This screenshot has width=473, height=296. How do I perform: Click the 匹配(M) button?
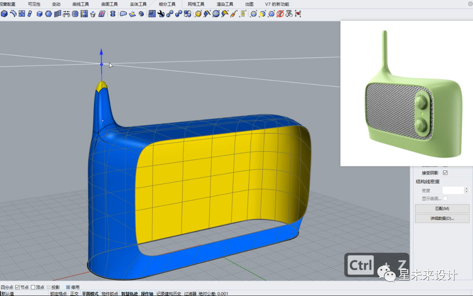click(x=442, y=209)
